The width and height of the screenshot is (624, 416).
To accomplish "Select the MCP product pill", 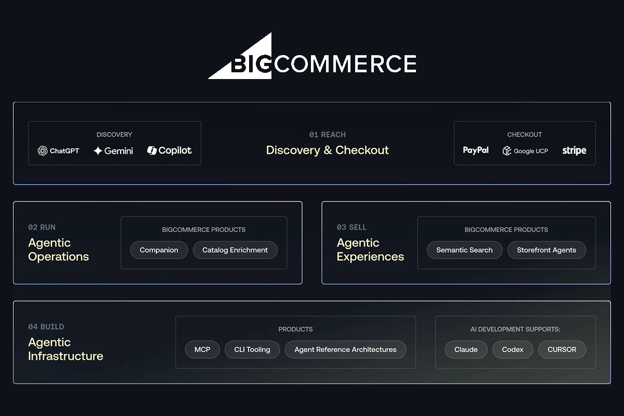I will [202, 349].
